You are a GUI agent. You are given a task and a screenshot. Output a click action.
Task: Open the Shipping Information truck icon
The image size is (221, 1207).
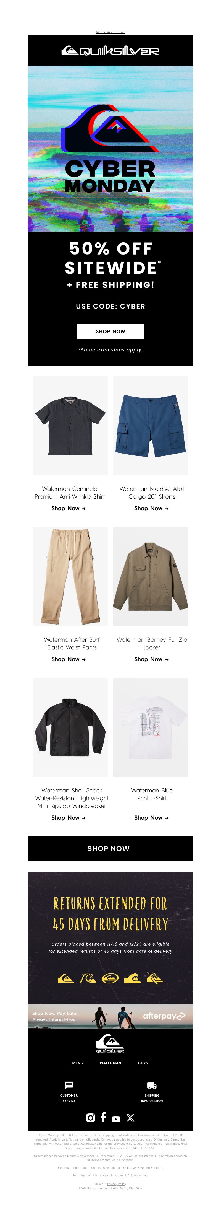tap(152, 1086)
